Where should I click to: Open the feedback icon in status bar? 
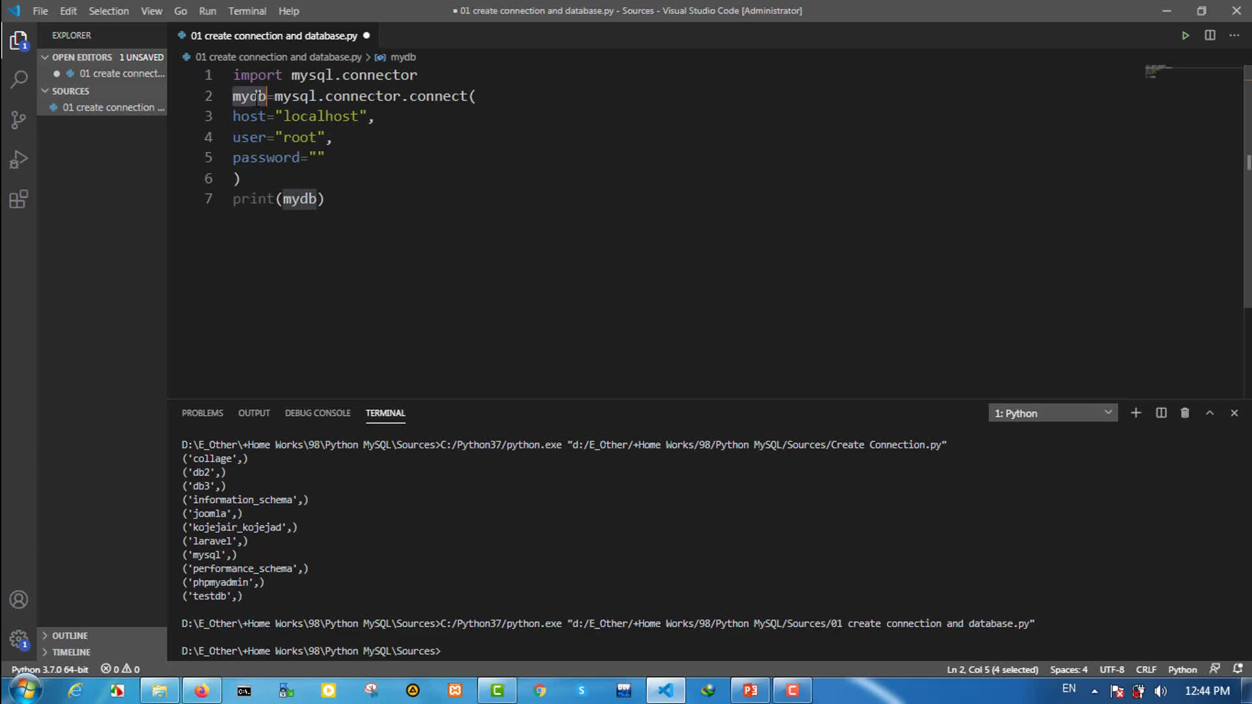pyautogui.click(x=1215, y=669)
